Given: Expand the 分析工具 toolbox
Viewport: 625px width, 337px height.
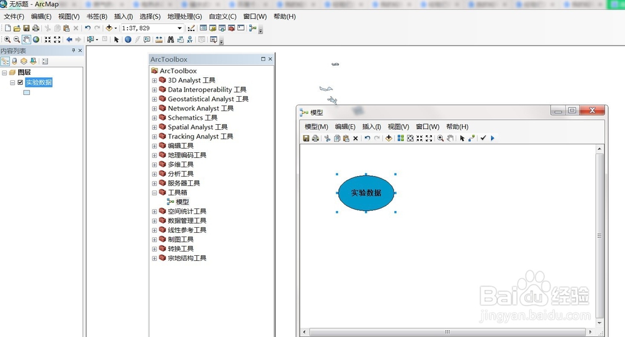Looking at the screenshot, I should point(154,174).
